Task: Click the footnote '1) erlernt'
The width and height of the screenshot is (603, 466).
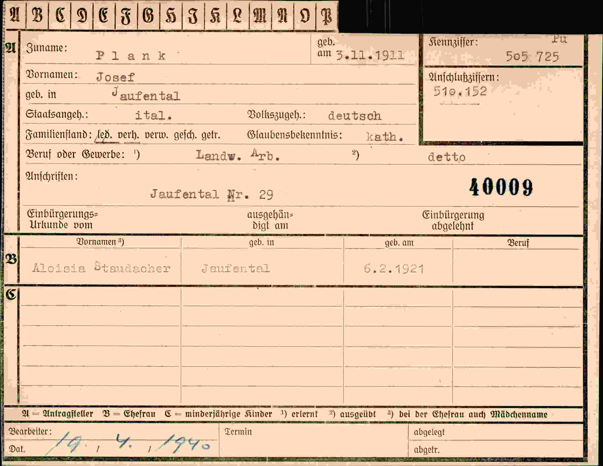Action: tap(299, 414)
